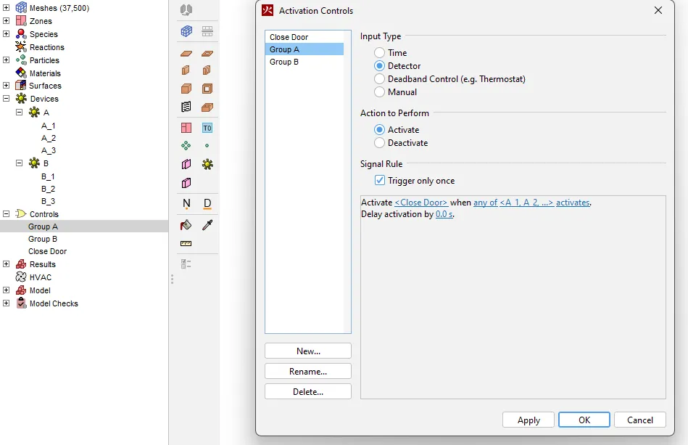Select the wall hole tool

[207, 70]
